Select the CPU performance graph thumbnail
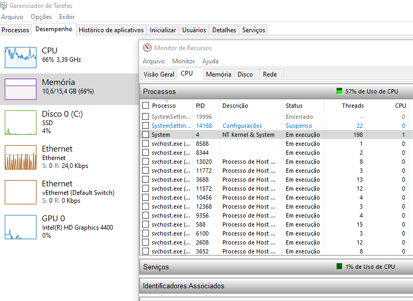 (x=21, y=58)
